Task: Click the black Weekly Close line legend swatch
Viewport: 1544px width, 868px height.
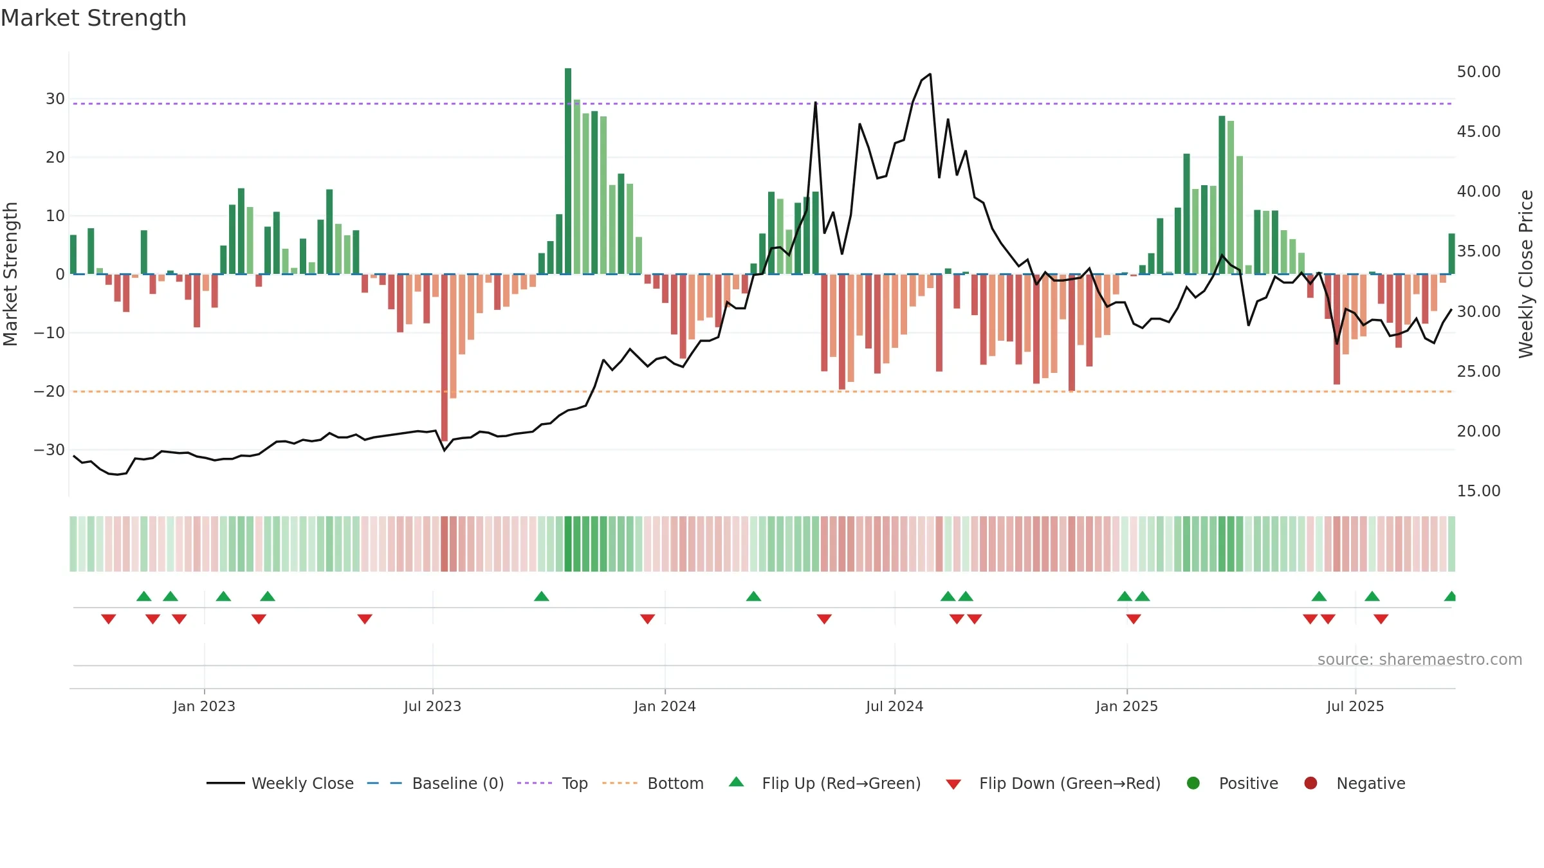Action: 225,783
